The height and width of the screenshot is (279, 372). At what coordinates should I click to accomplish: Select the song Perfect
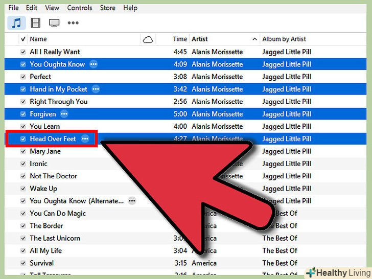pos(40,77)
